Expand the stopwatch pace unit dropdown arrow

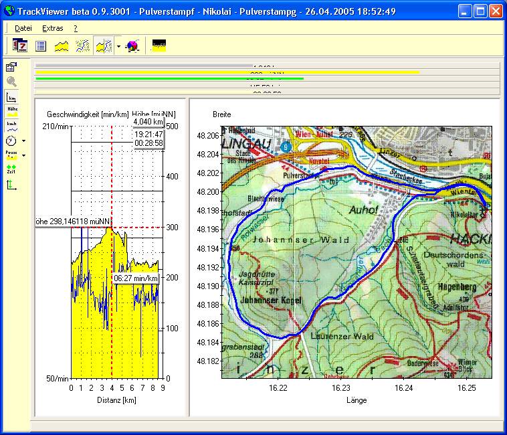pos(24,141)
